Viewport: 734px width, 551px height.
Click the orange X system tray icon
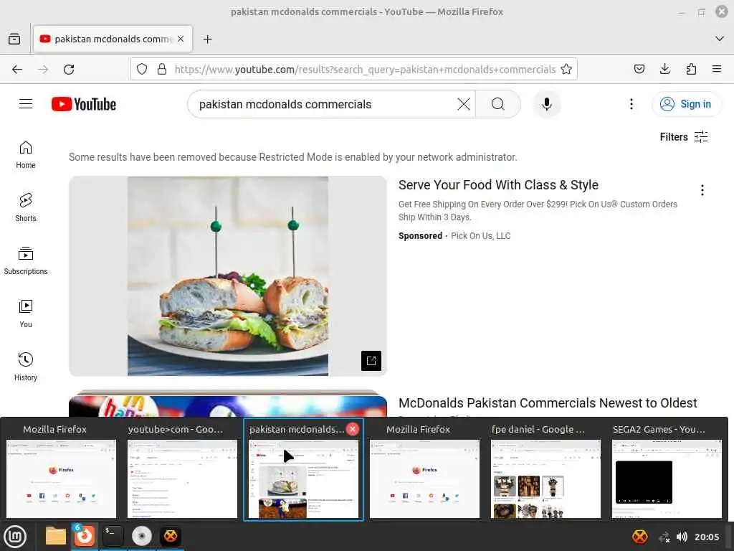coord(640,537)
